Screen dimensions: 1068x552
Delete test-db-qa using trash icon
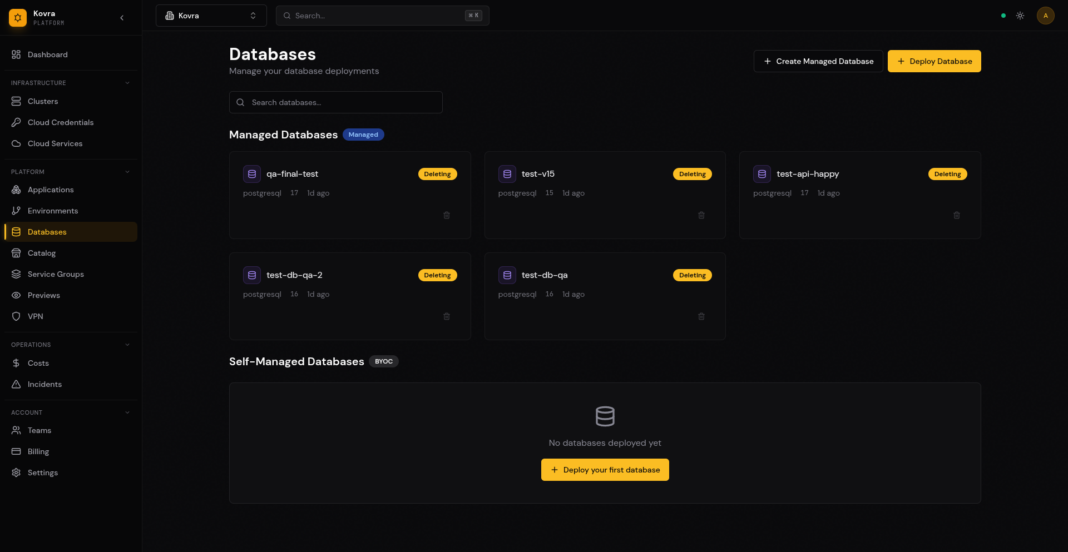(x=701, y=316)
